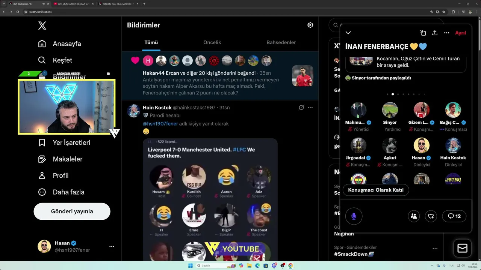Open Aykut speaker avatar
This screenshot has width=481, height=270.
pyautogui.click(x=390, y=145)
